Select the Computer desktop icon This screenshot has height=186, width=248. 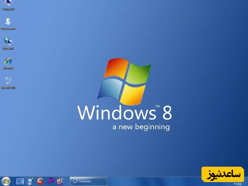[8, 4]
